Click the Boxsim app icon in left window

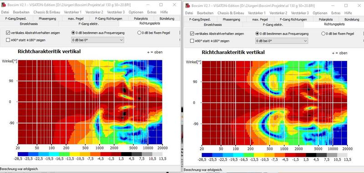tap(4, 5)
